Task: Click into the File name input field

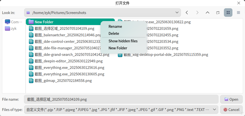Action: [x=121, y=99]
